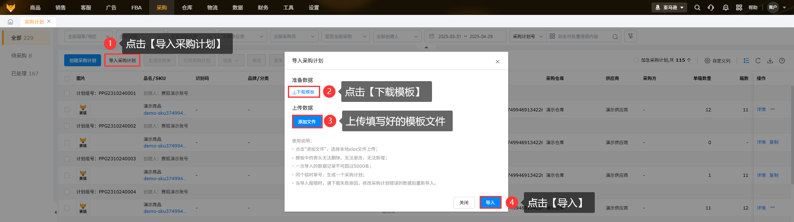Open the notifications bell
This screenshot has width=794, height=222.
click(726, 7)
